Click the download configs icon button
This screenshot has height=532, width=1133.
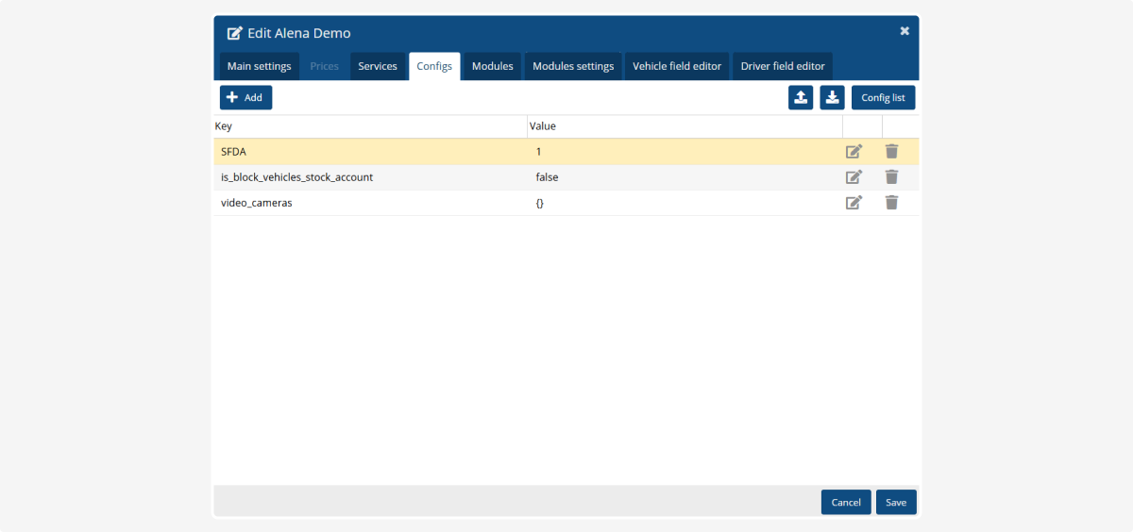click(832, 97)
